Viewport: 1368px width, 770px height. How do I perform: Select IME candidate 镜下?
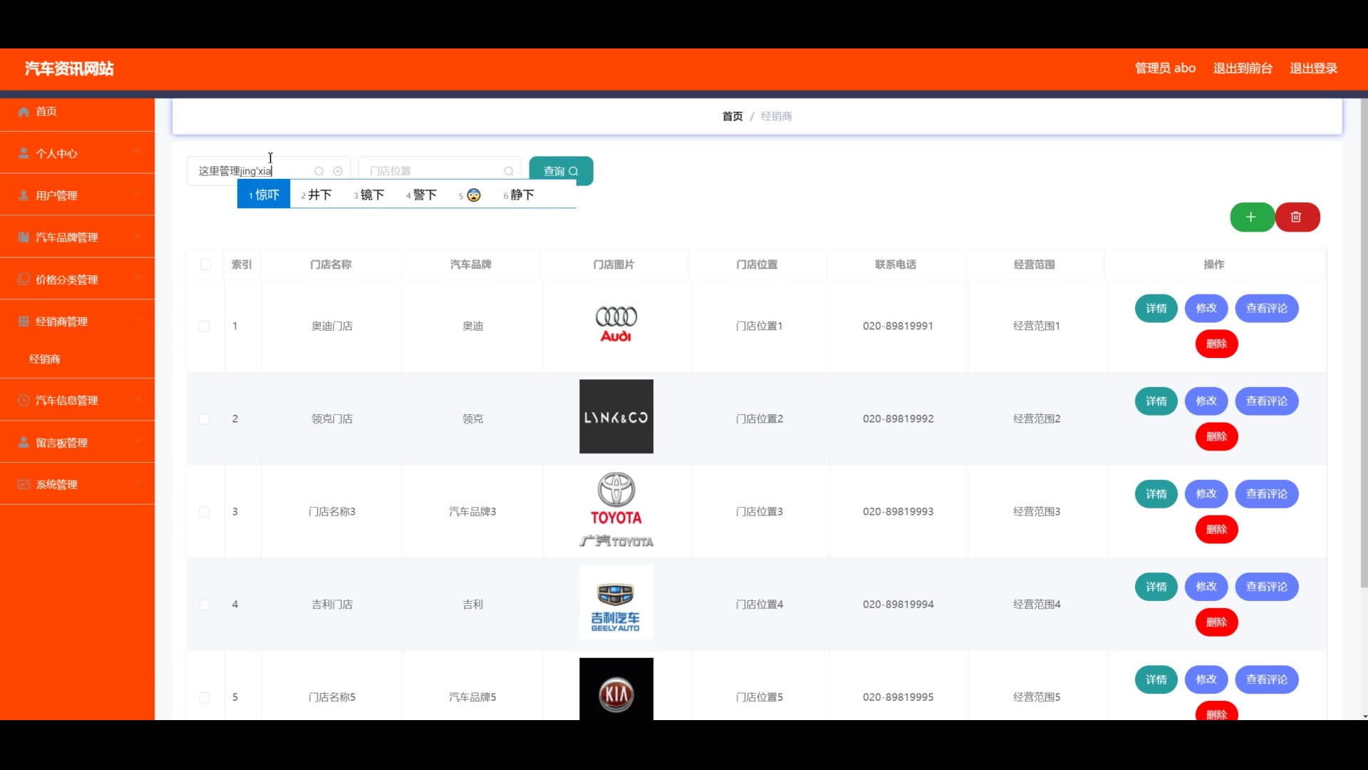369,195
